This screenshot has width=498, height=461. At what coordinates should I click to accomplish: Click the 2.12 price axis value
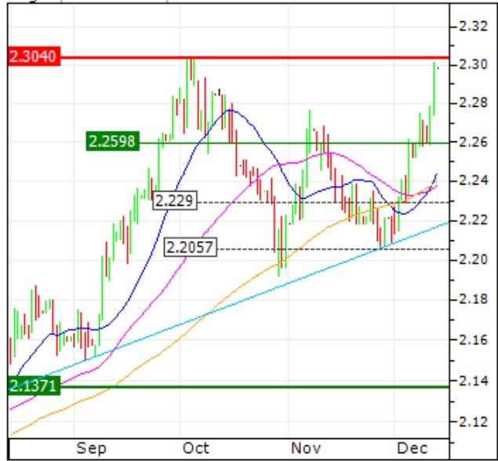tap(474, 422)
